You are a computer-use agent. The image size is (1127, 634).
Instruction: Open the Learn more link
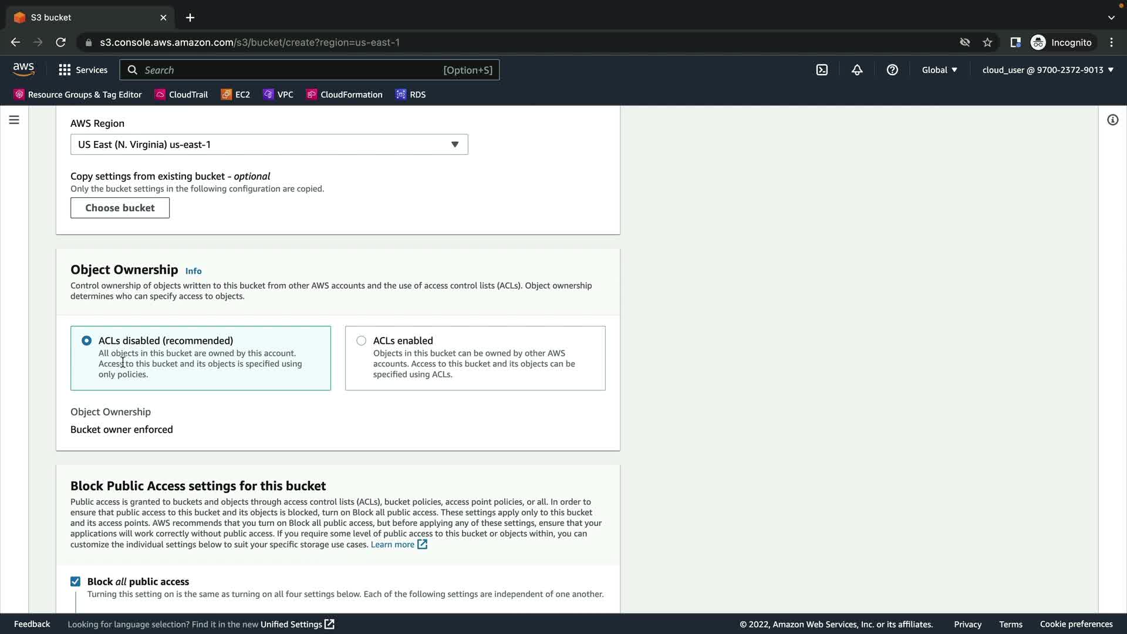[393, 544]
